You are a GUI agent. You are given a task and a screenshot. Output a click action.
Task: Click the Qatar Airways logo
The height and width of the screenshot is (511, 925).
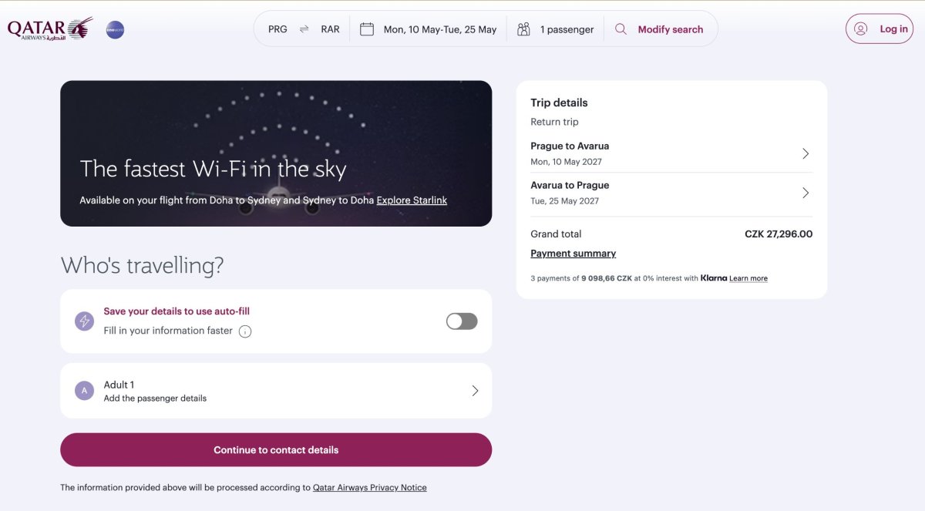[50, 29]
